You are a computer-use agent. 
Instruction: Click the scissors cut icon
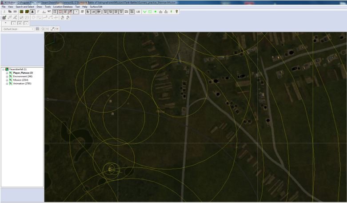4,12
